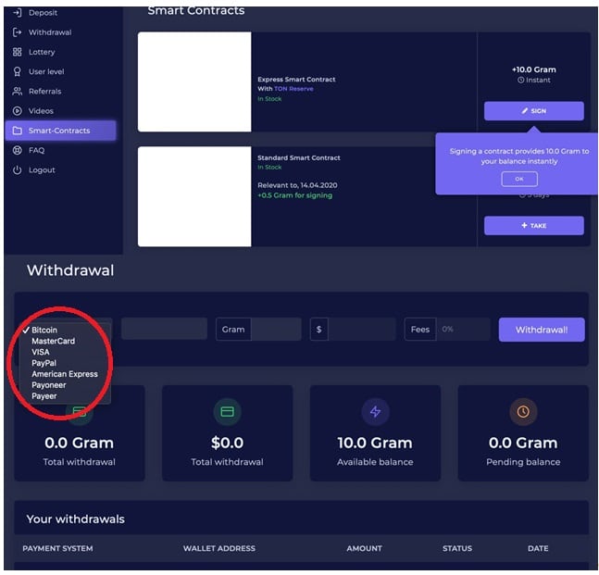Click the Standard Smart Contract thumbnail
This screenshot has height=575, width=599.
(194, 197)
